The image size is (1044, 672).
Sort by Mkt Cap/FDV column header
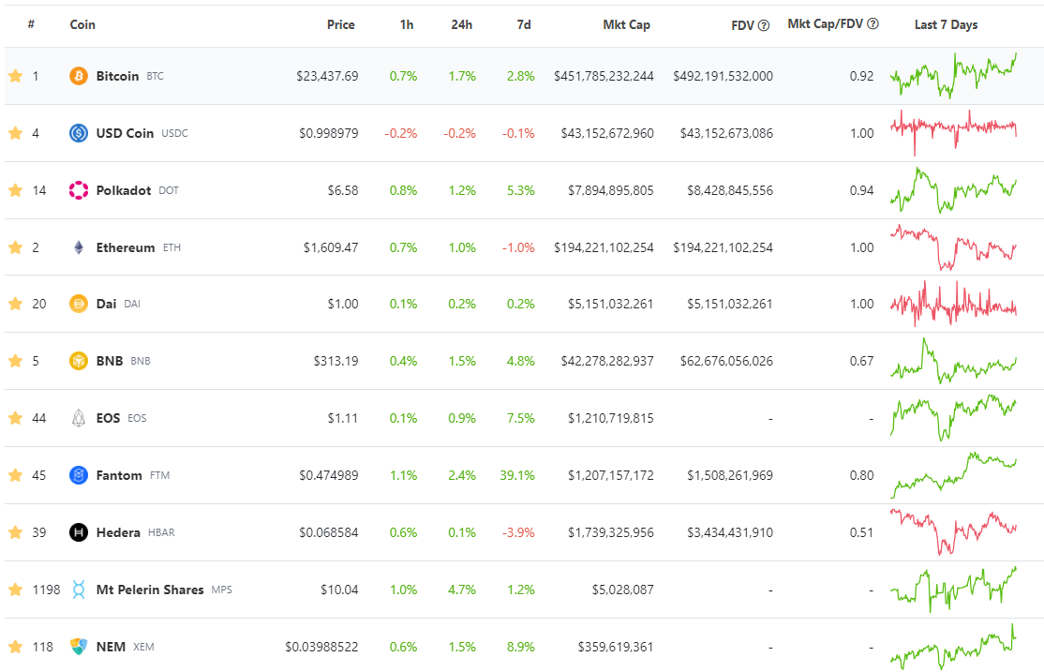click(825, 24)
